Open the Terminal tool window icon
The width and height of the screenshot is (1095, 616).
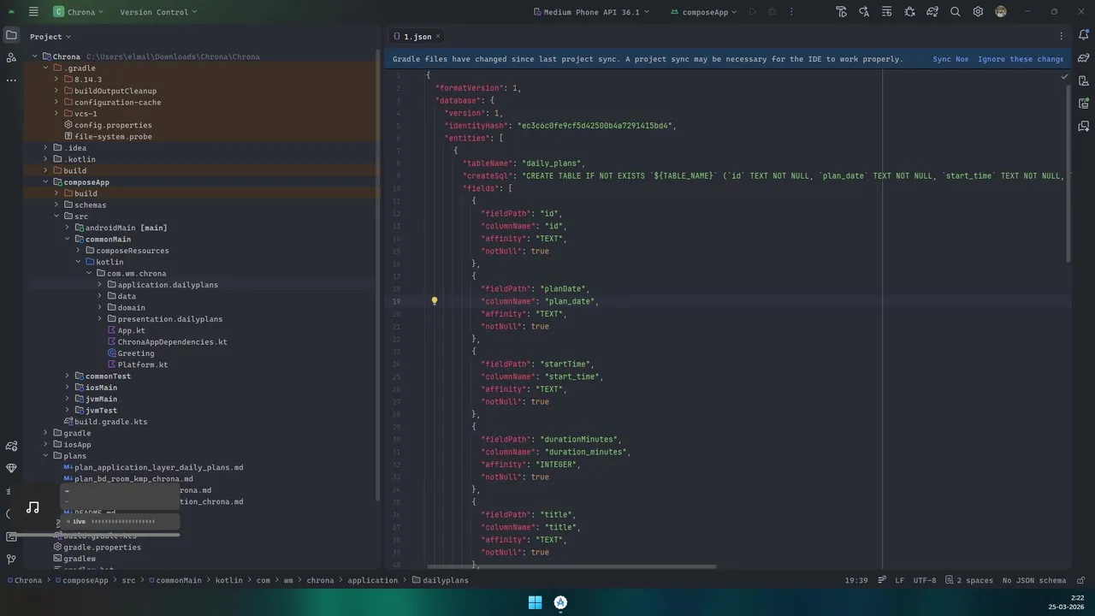(x=11, y=536)
